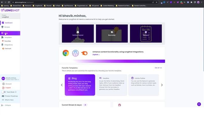Open the Dashboard sidebar item
Screen dimensions: 204x115
coord(10,23)
